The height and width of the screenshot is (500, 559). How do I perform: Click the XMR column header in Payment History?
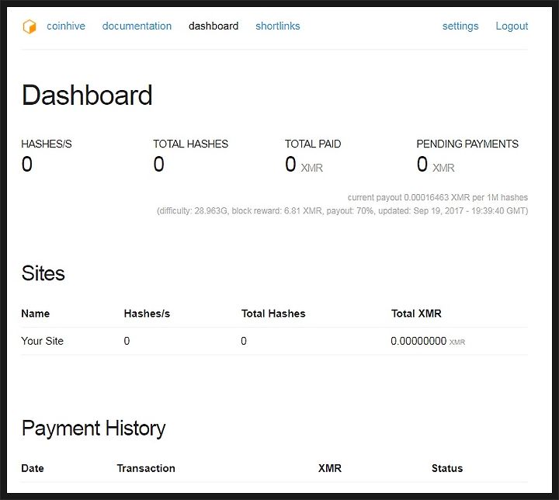coord(330,468)
